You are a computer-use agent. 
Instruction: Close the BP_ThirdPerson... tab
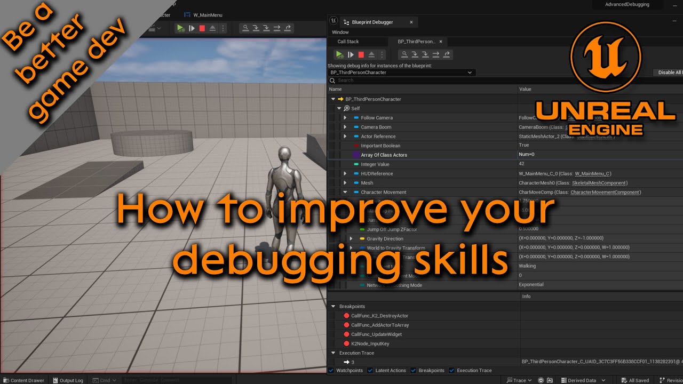click(x=441, y=42)
